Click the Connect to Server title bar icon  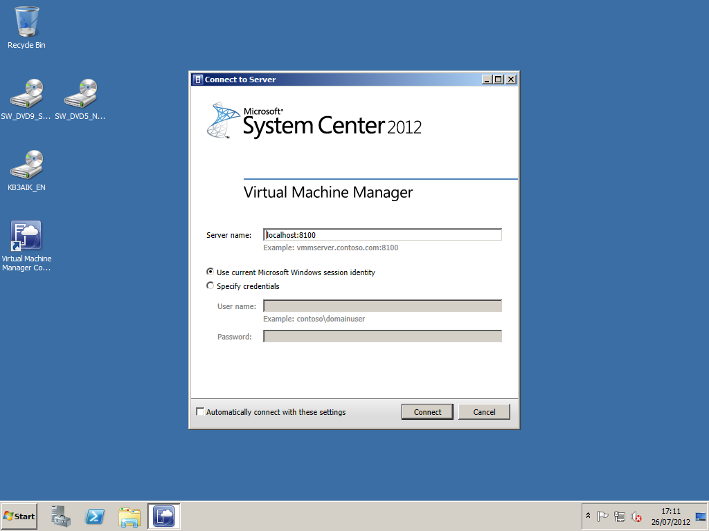pos(197,80)
